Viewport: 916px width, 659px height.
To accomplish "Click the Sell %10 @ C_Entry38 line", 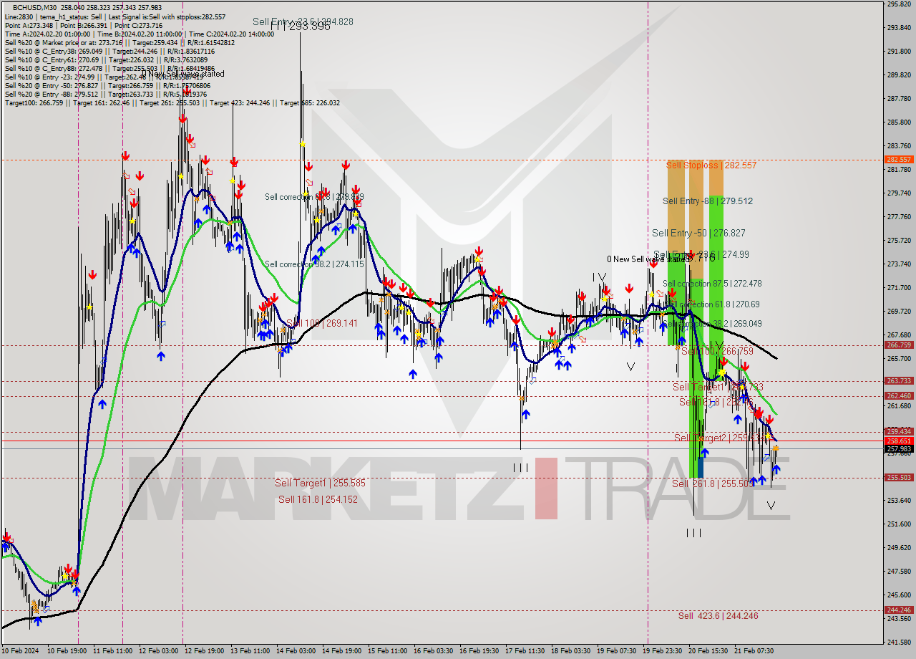I will (x=109, y=51).
